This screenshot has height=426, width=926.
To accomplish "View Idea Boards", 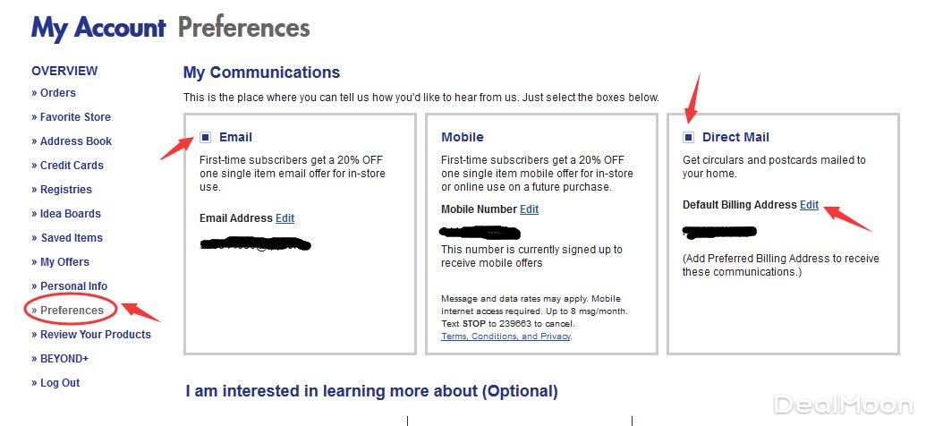I will (x=71, y=214).
